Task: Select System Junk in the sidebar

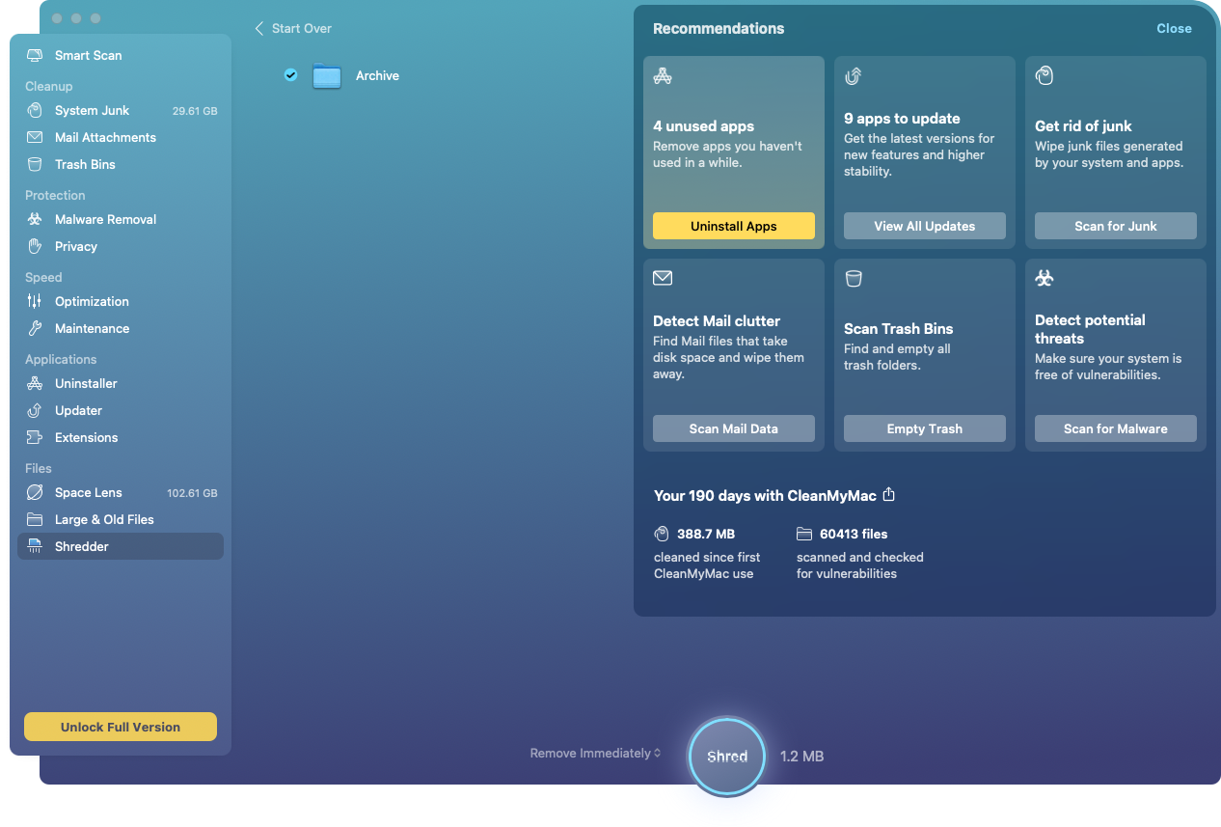Action: (x=121, y=111)
